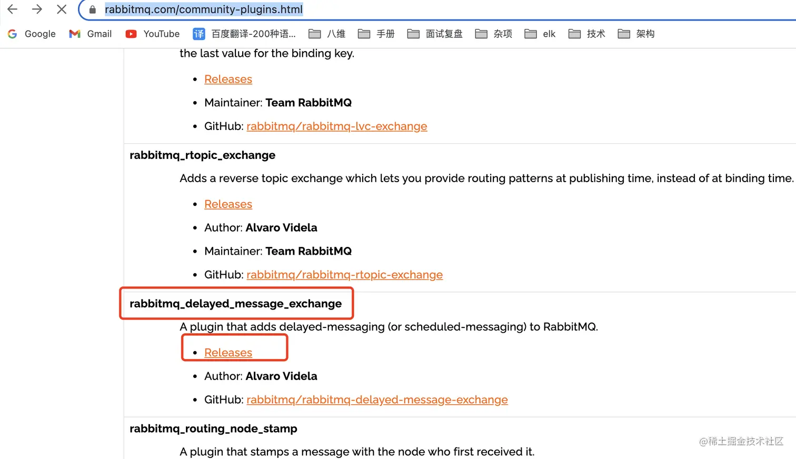Open the 手册 bookmarks folder
This screenshot has width=796, height=459.
point(376,34)
